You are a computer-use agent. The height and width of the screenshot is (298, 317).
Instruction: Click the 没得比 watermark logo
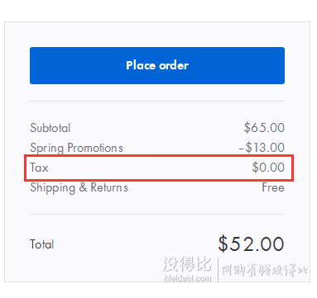[x=187, y=264]
